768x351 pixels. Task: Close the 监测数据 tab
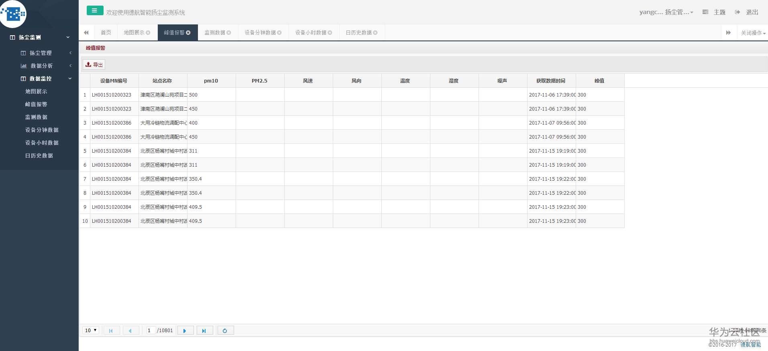pos(229,33)
